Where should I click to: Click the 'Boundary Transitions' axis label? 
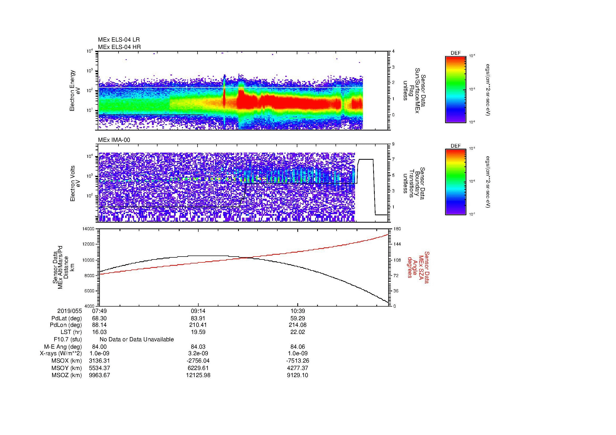tap(413, 183)
